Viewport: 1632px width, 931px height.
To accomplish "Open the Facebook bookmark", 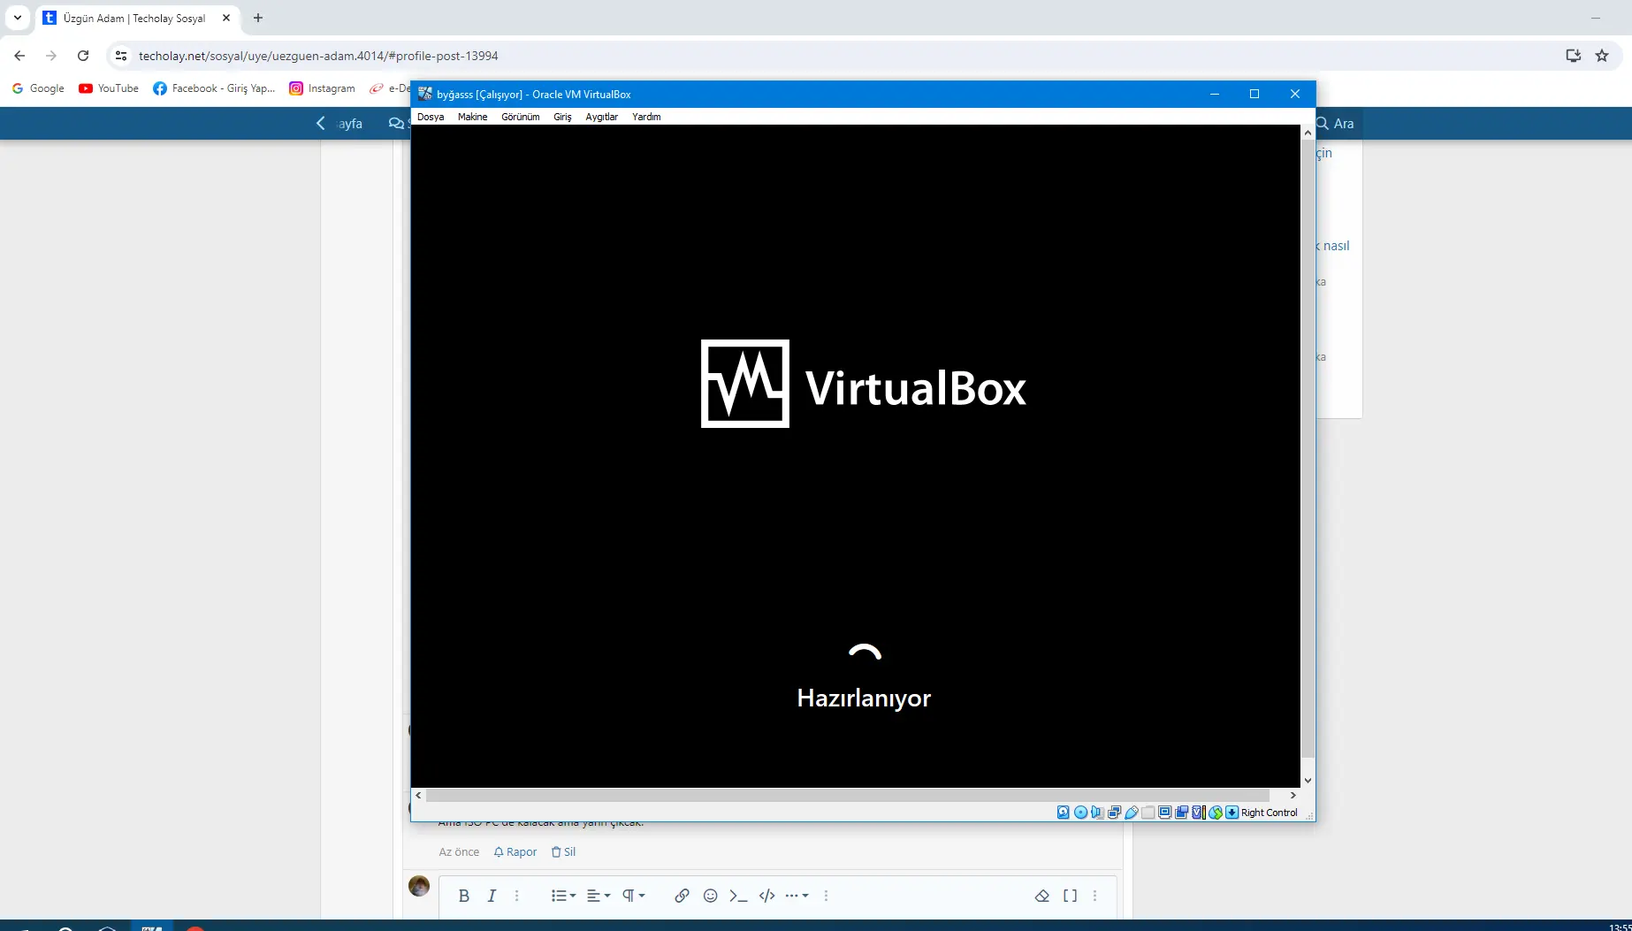I will tap(214, 88).
